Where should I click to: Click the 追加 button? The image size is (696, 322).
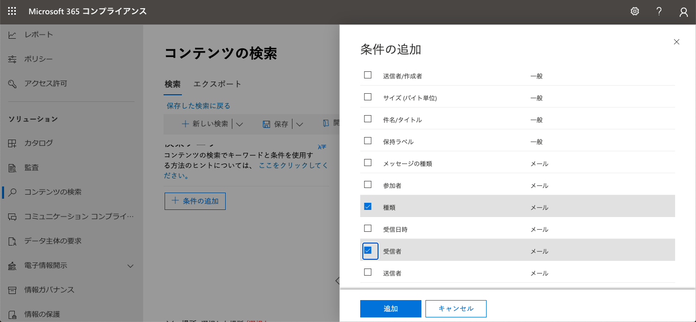[x=390, y=309]
